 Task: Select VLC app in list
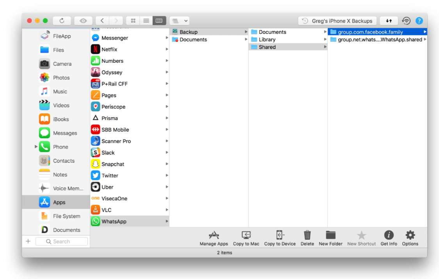[x=130, y=210]
